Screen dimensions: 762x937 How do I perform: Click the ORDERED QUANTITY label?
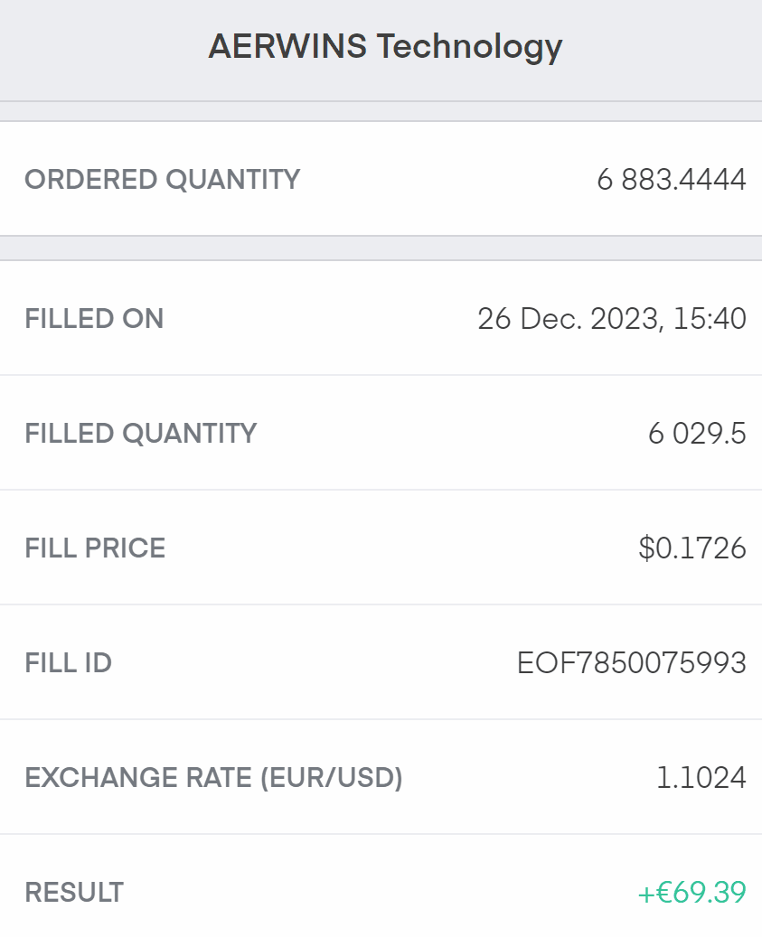pyautogui.click(x=162, y=179)
